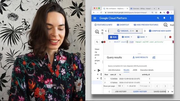Click the zoom magnifier in the address bar
Image resolution: width=180 pixels, height=101 pixels.
pyautogui.click(x=152, y=12)
